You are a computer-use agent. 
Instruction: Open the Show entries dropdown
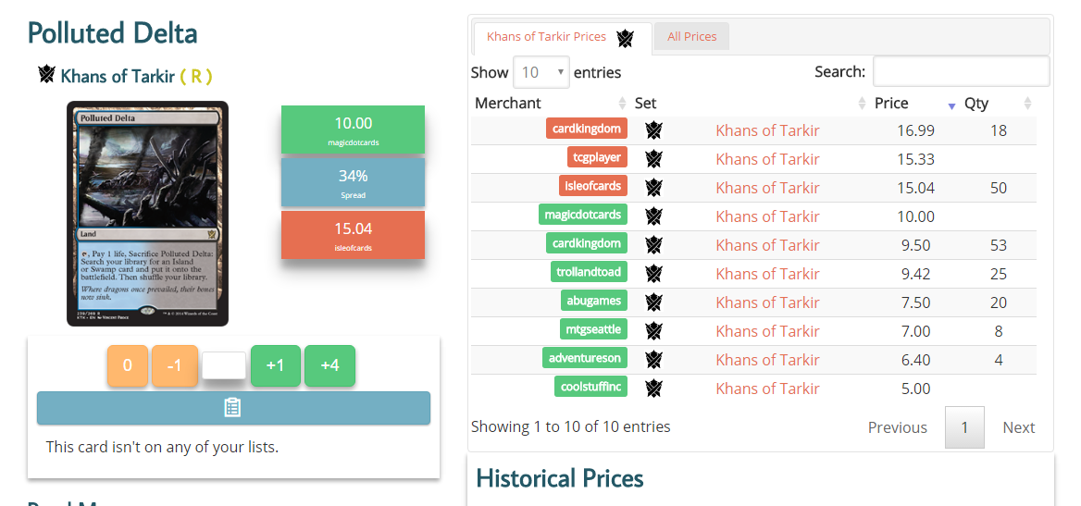pos(541,72)
